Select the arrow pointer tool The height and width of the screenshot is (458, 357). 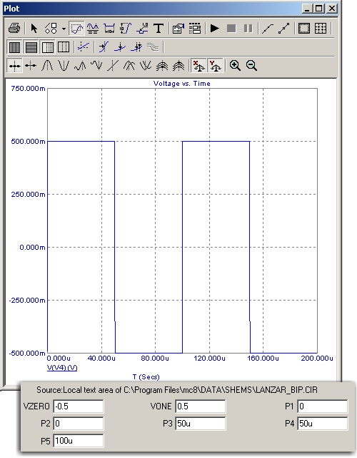click(34, 29)
